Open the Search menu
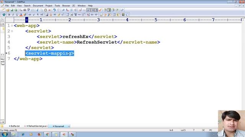 27,6
